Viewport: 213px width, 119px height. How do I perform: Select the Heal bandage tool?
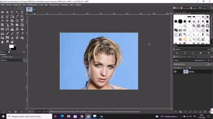pyautogui.click(x=17, y=38)
